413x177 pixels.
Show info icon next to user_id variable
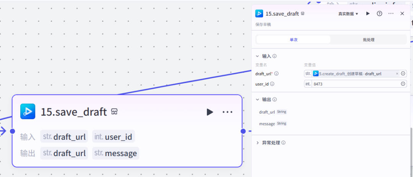(272, 84)
